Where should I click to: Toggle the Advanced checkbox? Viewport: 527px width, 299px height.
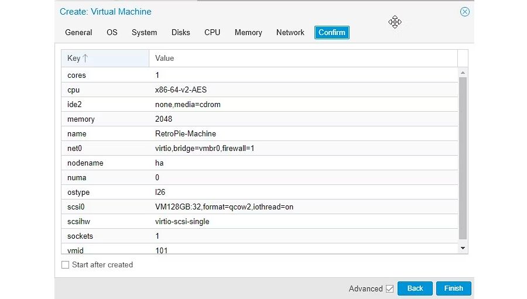(389, 288)
